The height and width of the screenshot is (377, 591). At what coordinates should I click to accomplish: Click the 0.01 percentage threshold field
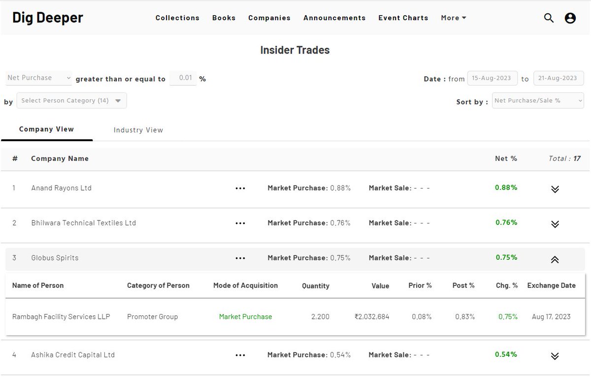coord(183,78)
